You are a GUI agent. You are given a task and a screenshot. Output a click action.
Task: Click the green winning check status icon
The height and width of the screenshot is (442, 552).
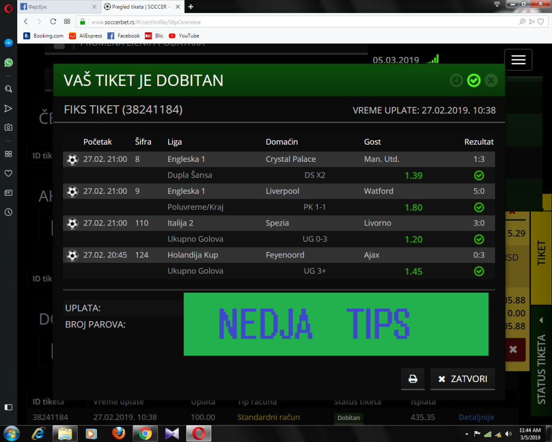tap(473, 80)
